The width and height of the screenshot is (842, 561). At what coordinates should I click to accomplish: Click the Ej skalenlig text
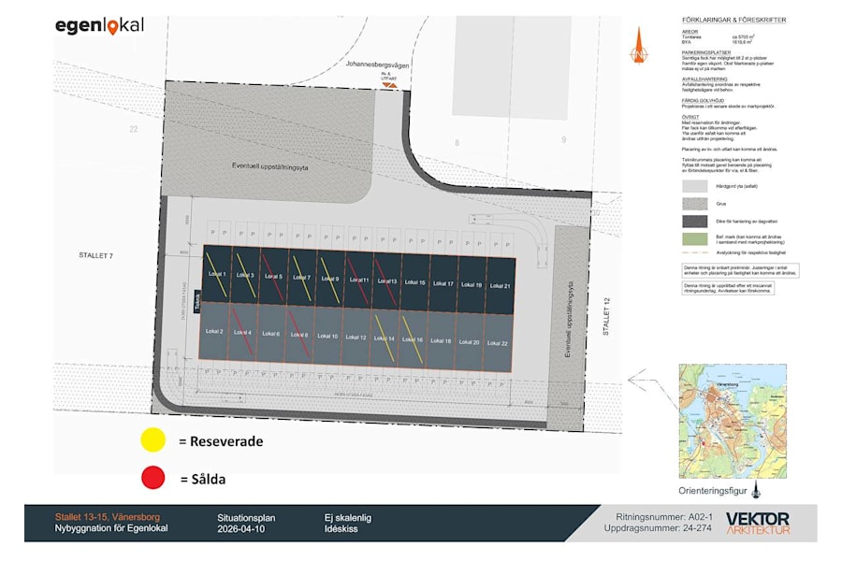347,517
